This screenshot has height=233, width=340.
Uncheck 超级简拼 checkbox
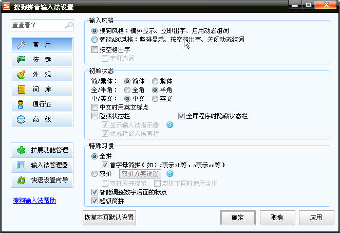tap(95, 201)
